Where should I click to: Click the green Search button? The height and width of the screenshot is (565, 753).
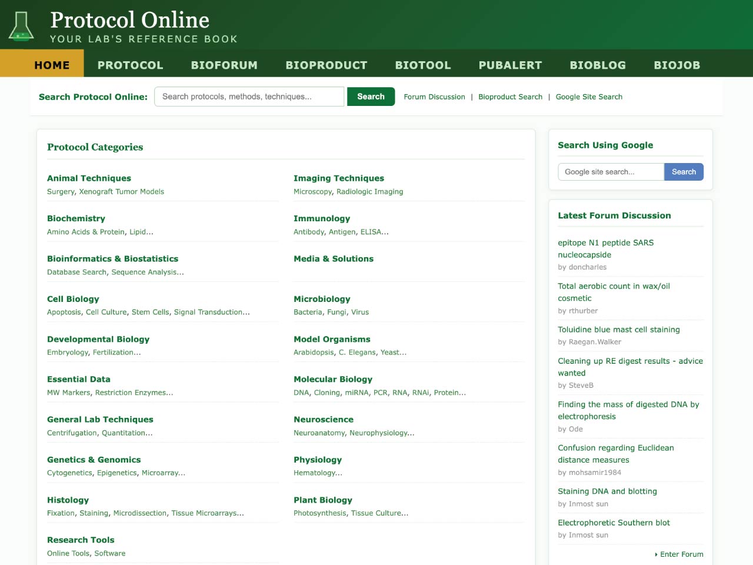(371, 97)
